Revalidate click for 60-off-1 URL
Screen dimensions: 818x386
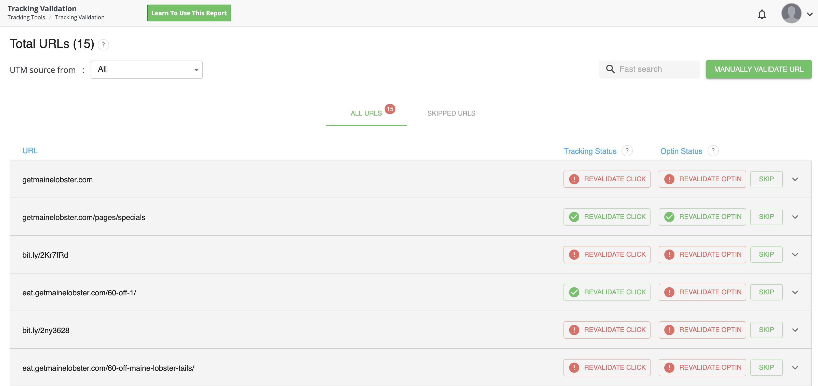click(607, 292)
